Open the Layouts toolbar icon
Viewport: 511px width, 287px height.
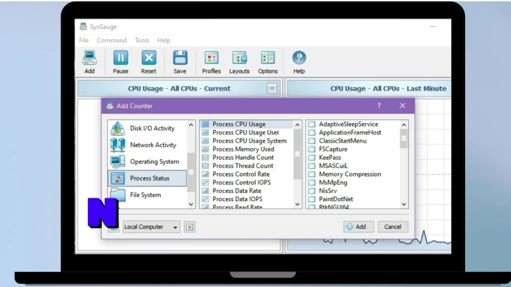tap(239, 58)
